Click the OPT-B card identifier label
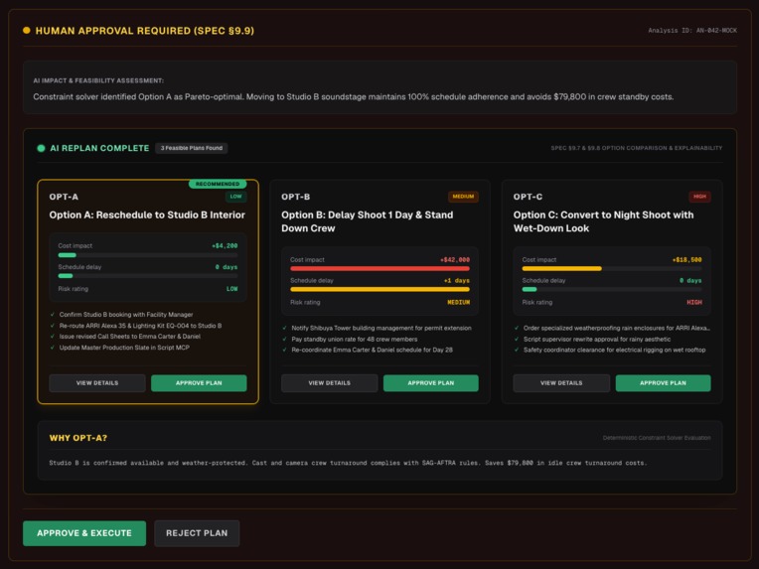 (296, 197)
